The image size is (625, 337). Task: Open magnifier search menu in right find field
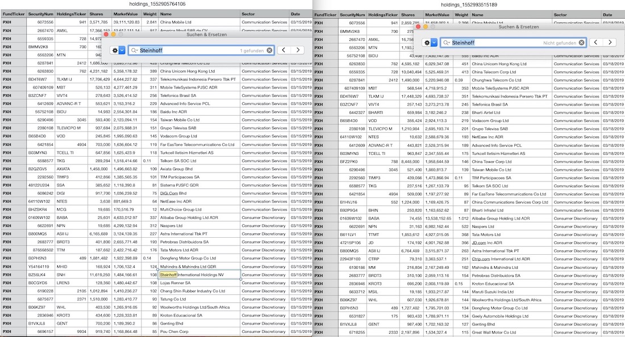click(x=447, y=43)
